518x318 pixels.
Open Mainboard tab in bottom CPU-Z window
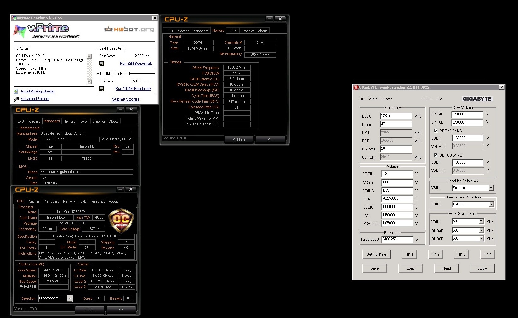point(51,201)
